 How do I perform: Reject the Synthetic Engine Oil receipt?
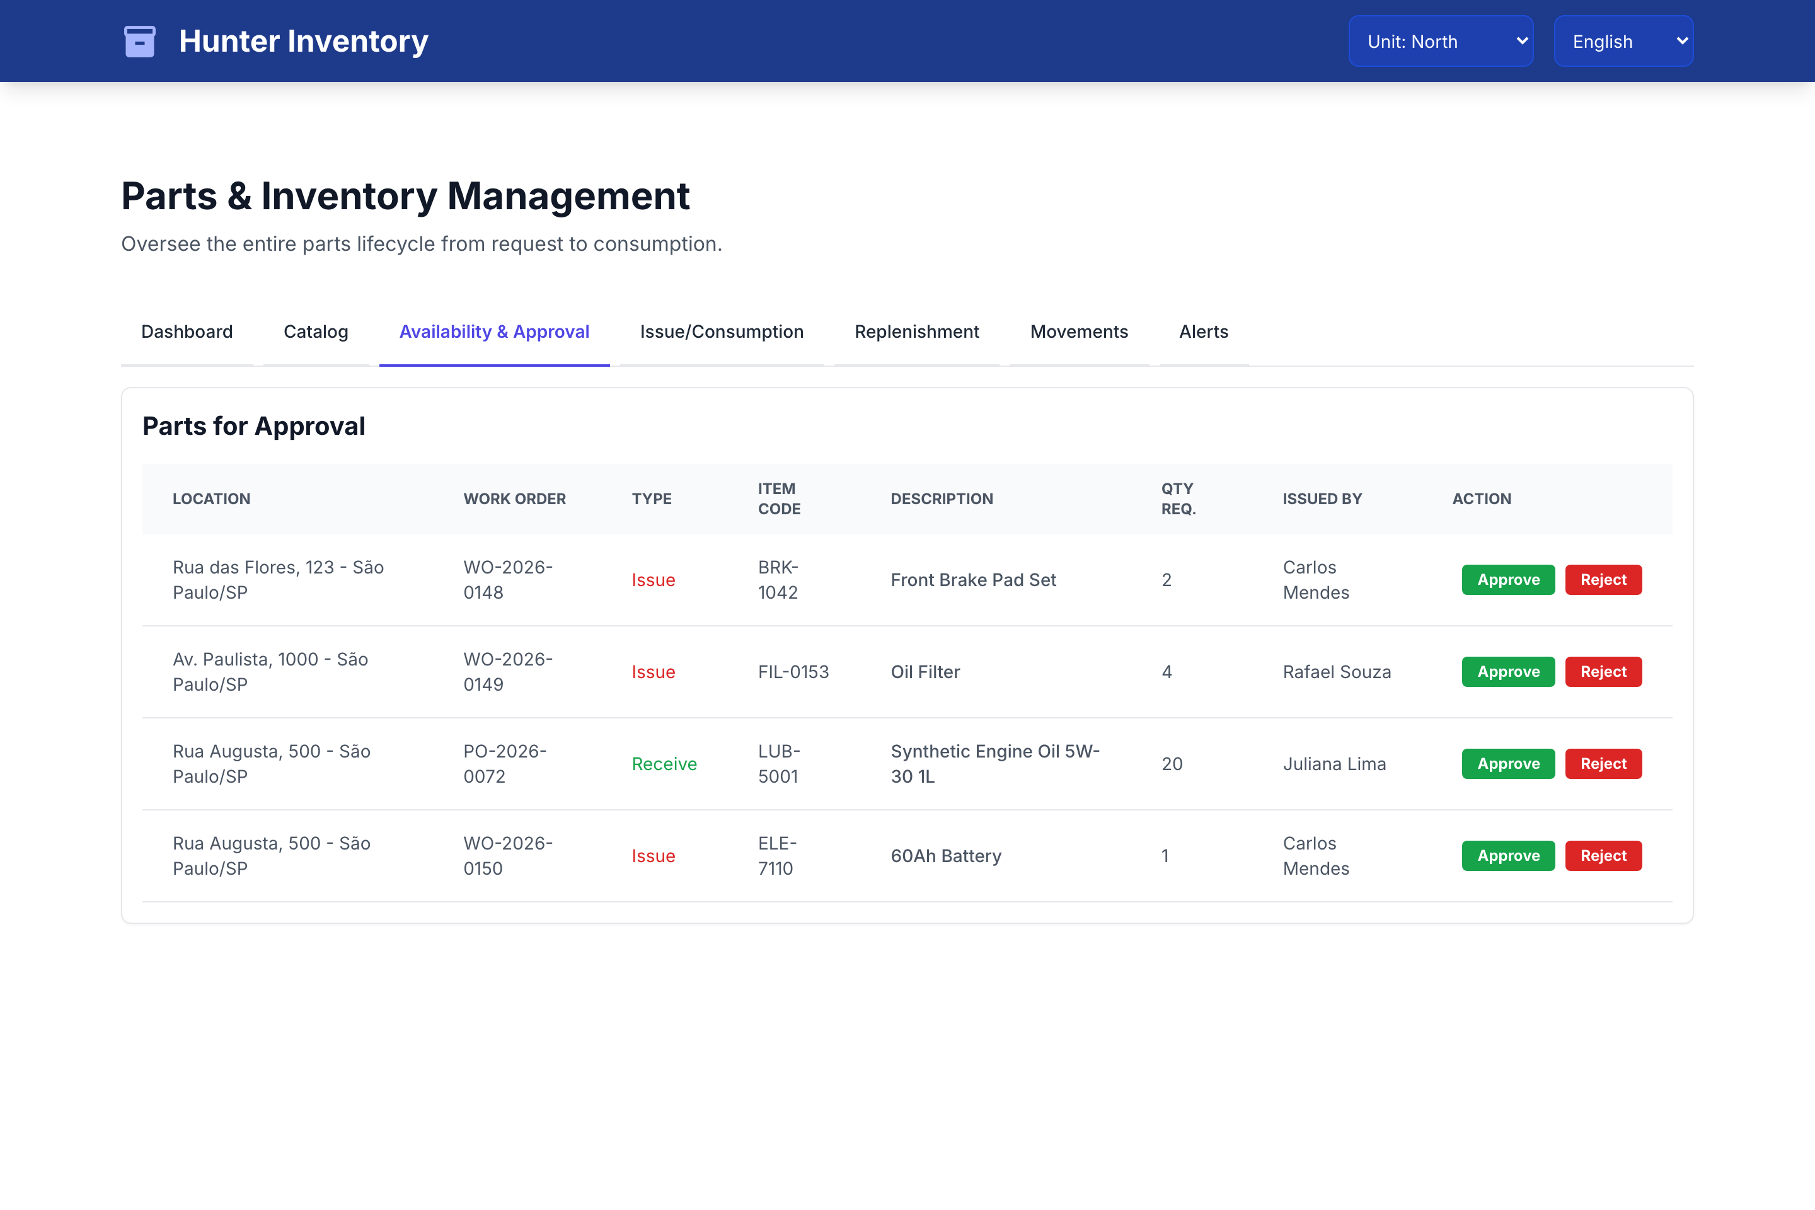pos(1603,764)
